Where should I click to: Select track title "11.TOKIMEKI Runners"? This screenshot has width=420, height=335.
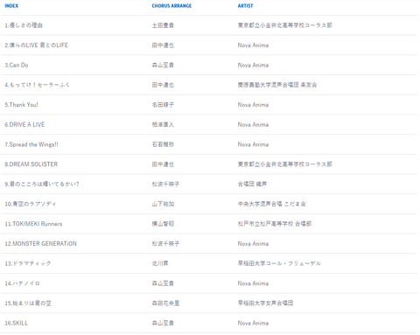[33, 224]
